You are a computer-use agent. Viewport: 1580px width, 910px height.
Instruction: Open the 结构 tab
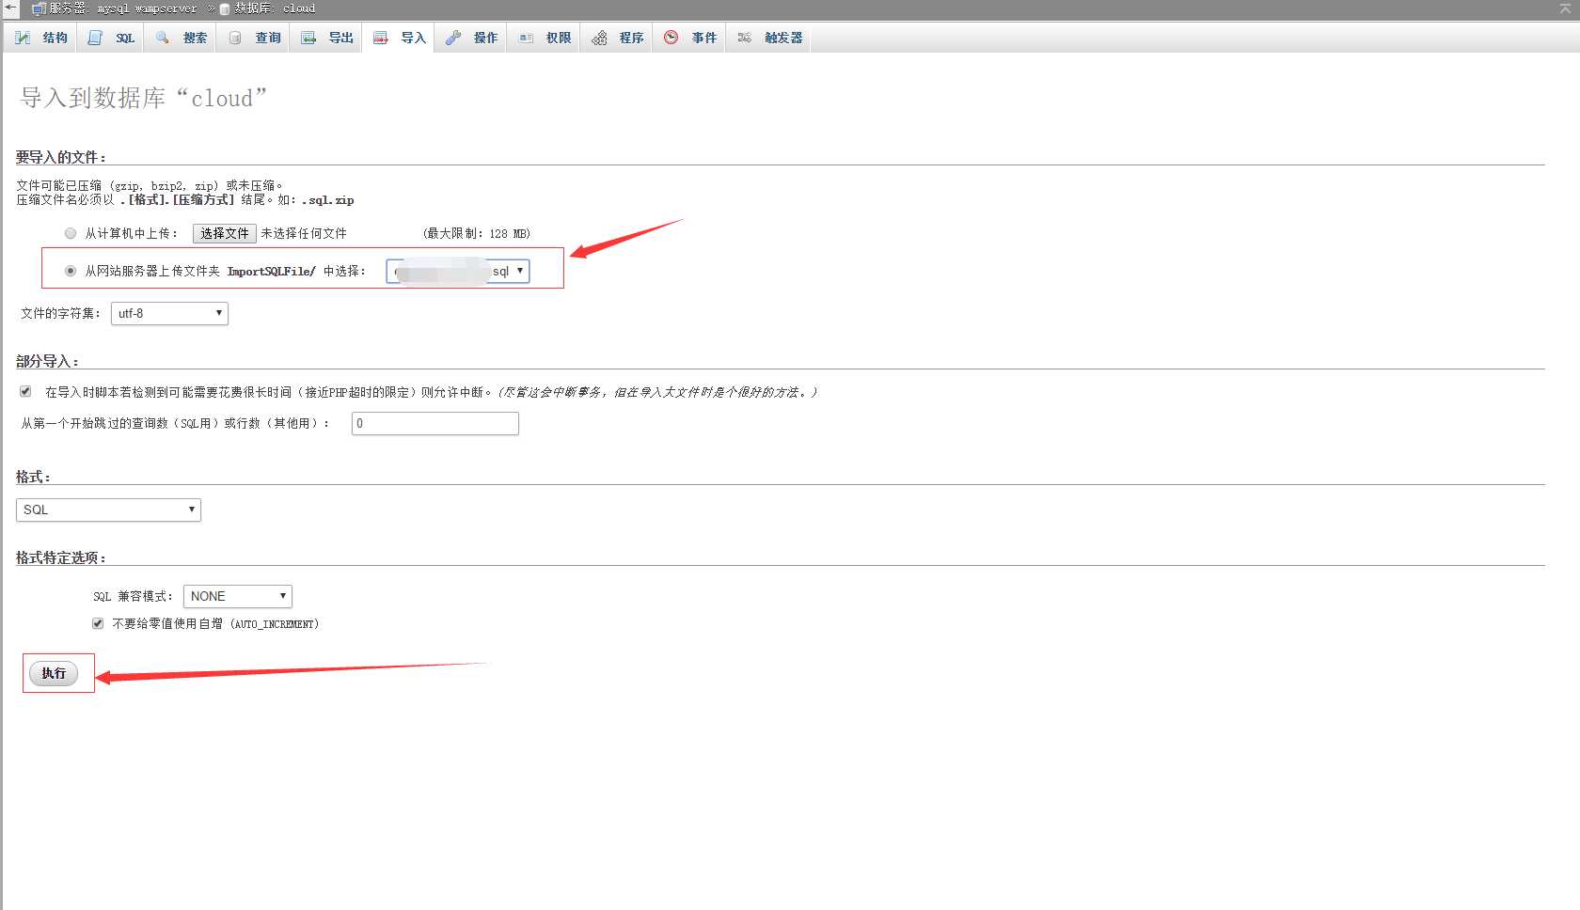click(41, 38)
